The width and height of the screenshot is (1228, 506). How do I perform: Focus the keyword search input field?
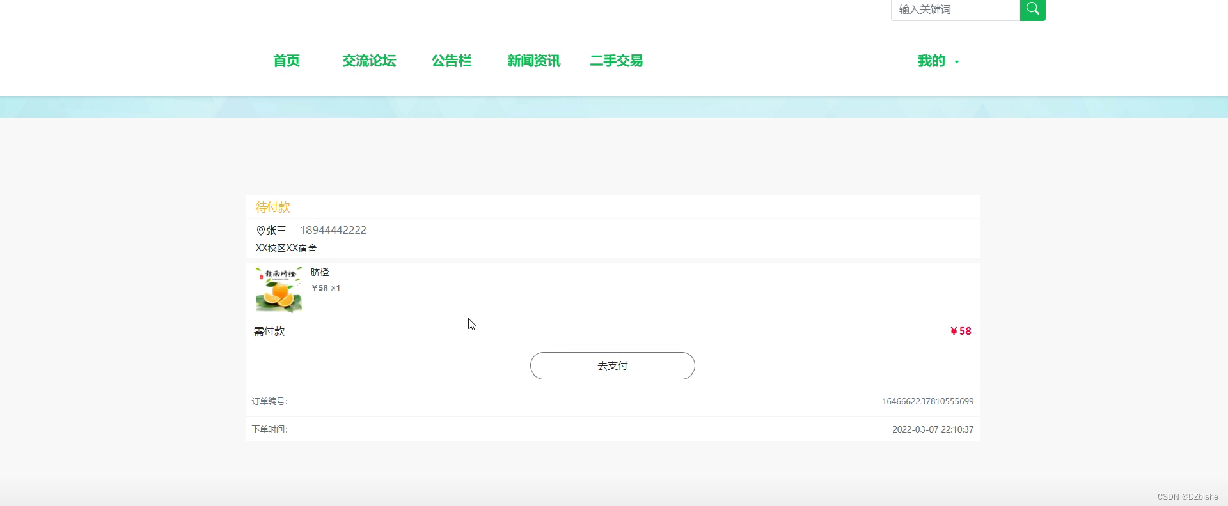point(956,10)
